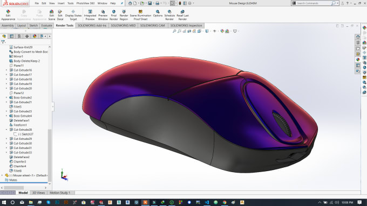The image size is (367, 206).
Task: Open the Motion Study 1 tab
Action: (60, 193)
